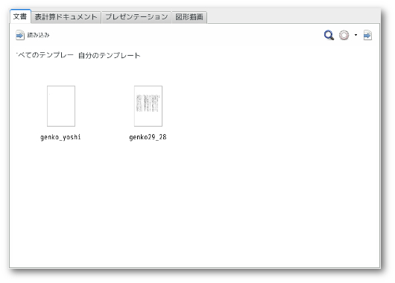Expand the small arrow beside the gear
Screen dimensions: 395x283
355,35
